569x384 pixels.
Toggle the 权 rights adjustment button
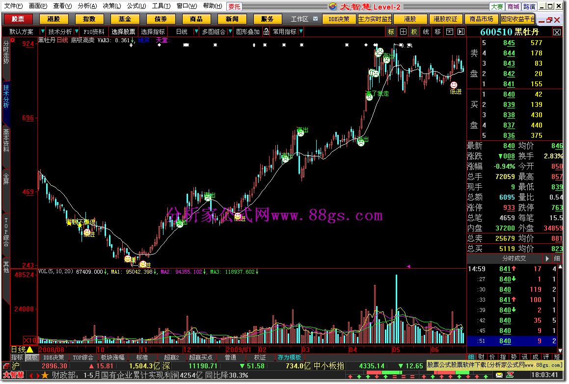tap(414, 32)
